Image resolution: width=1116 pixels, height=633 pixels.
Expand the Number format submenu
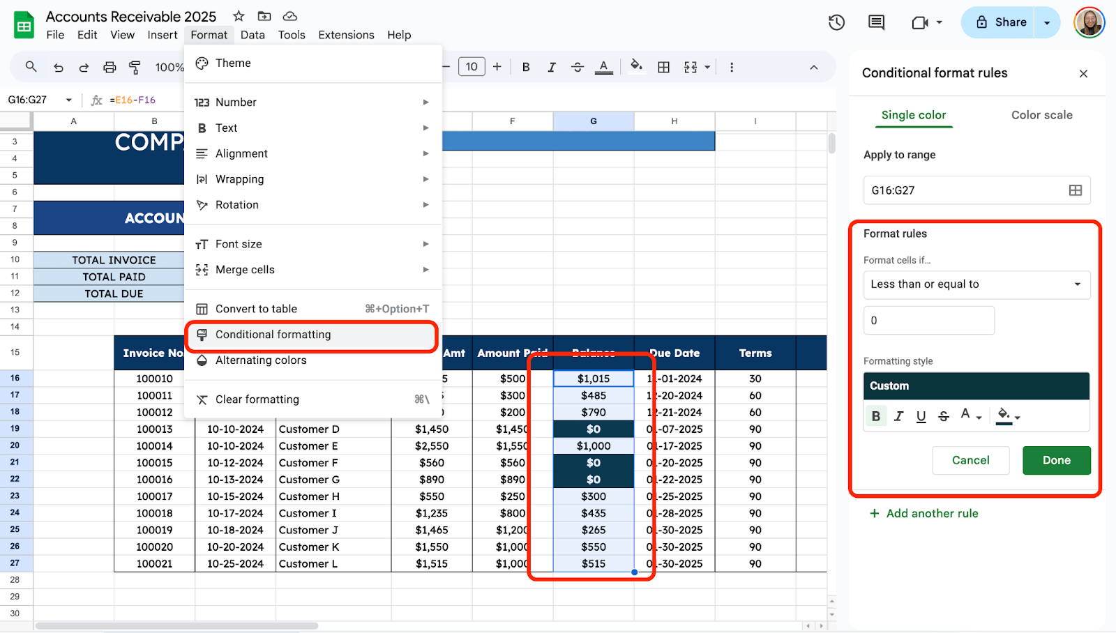tap(312, 102)
